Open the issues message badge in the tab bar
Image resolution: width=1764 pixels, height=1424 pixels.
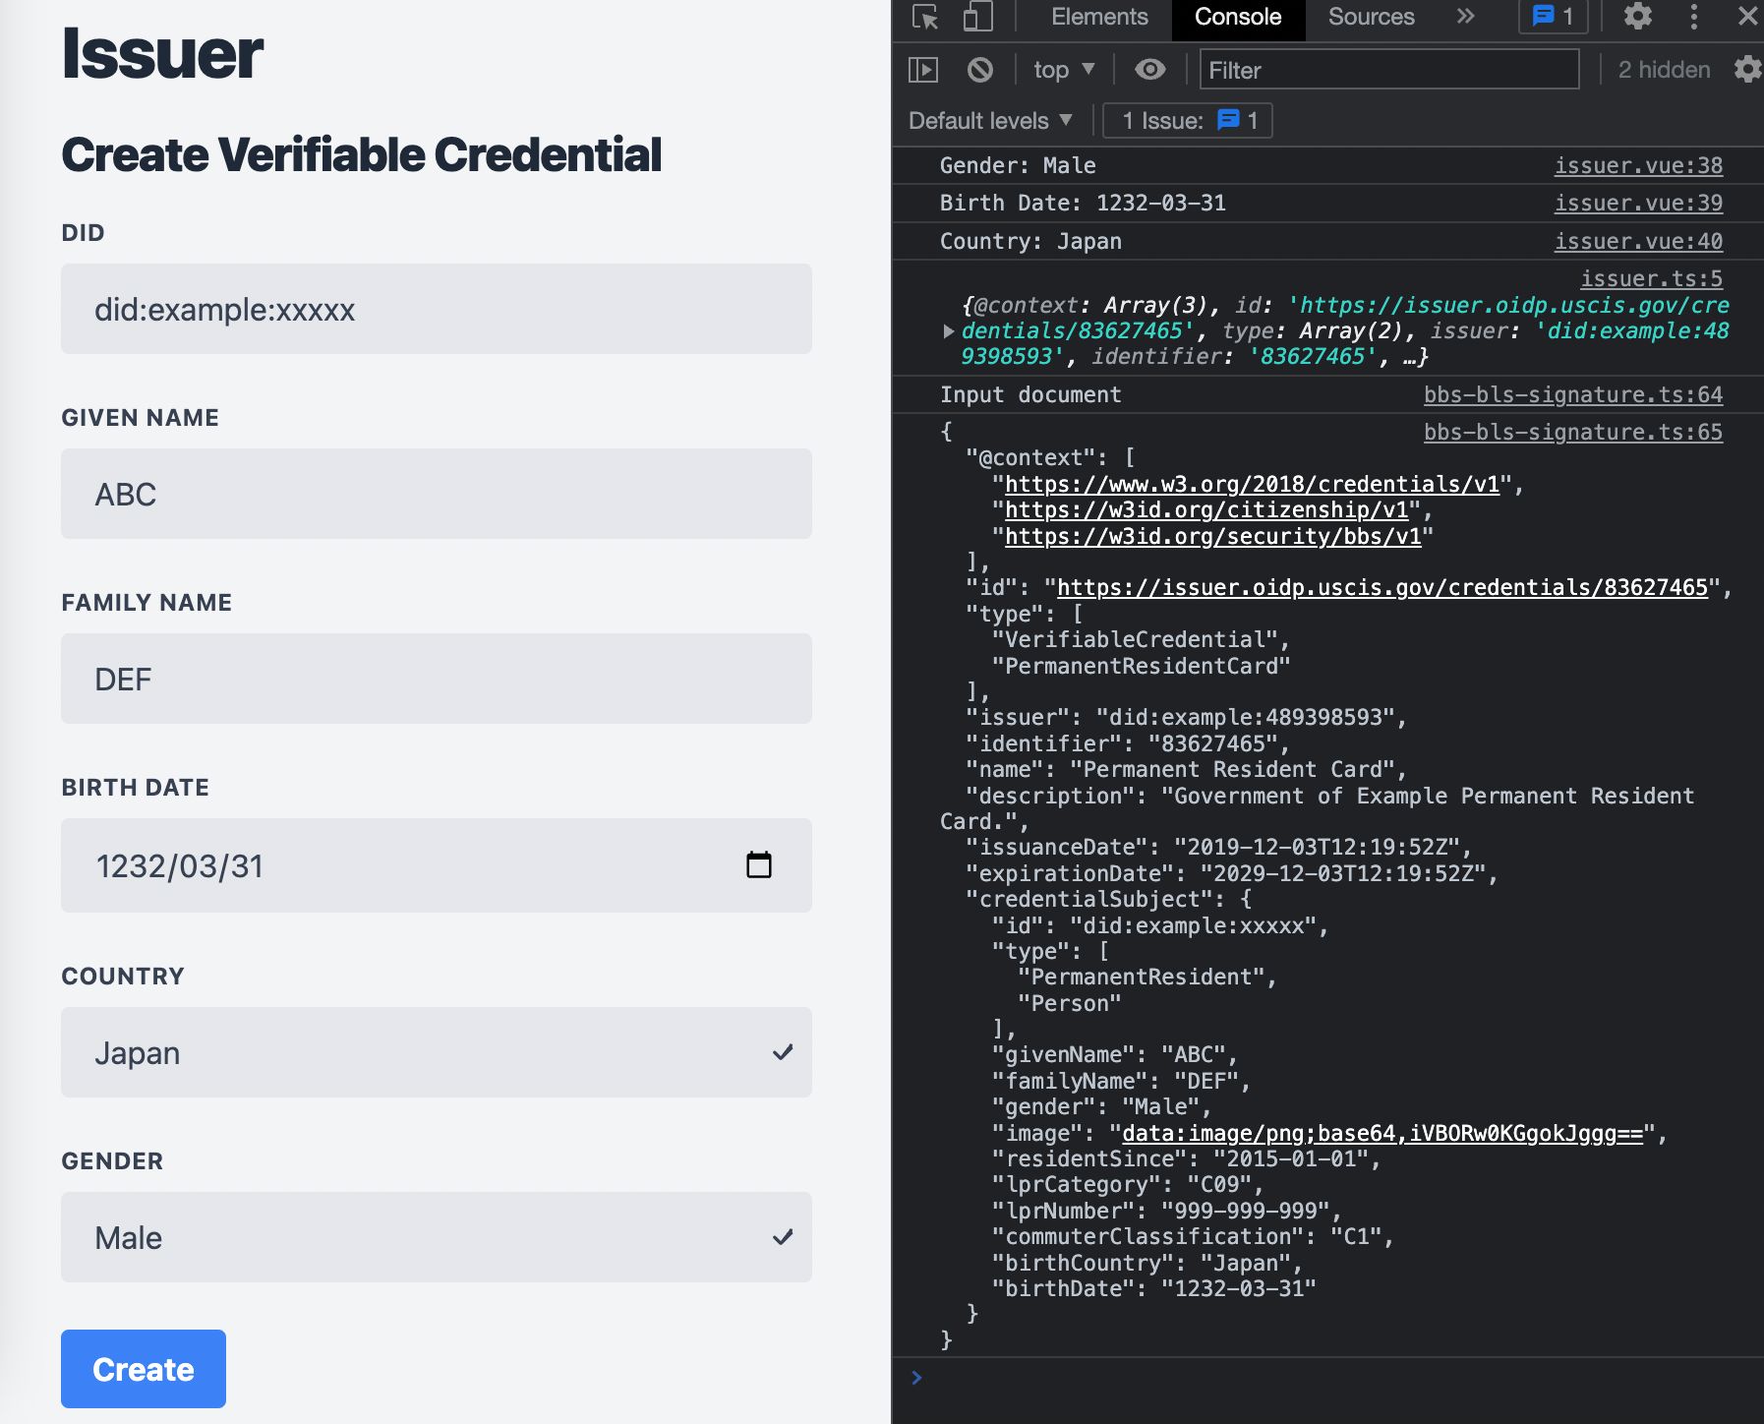pyautogui.click(x=1555, y=17)
